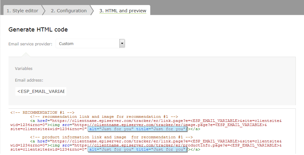
Task: Focus the Email address variable input field
Action: pos(41,91)
